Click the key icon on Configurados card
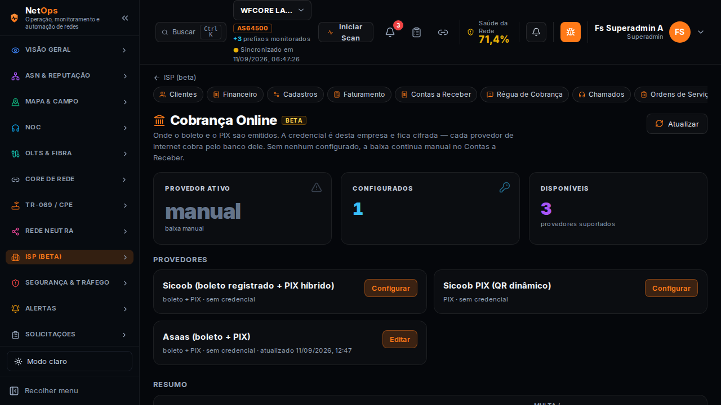Image resolution: width=721 pixels, height=405 pixels. point(505,187)
